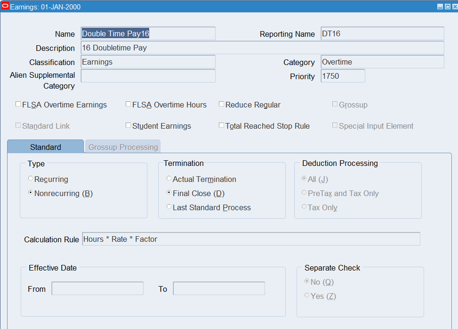This screenshot has width=458, height=329.
Task: Click the Effective Date To field
Action: click(219, 288)
